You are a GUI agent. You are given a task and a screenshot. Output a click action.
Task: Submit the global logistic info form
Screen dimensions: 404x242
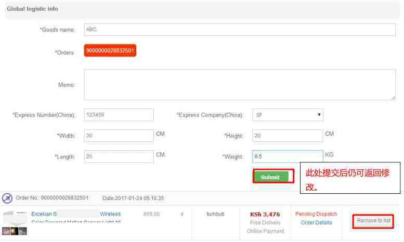[271, 177]
